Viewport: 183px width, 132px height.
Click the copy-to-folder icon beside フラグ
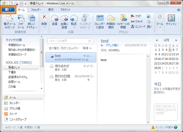click(149, 16)
